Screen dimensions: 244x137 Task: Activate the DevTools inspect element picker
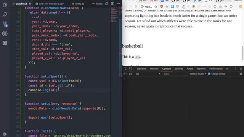coord(125,69)
